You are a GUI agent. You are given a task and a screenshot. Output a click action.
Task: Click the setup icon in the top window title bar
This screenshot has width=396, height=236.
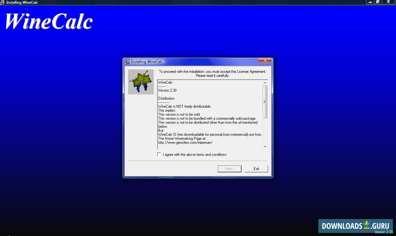coord(2,2)
